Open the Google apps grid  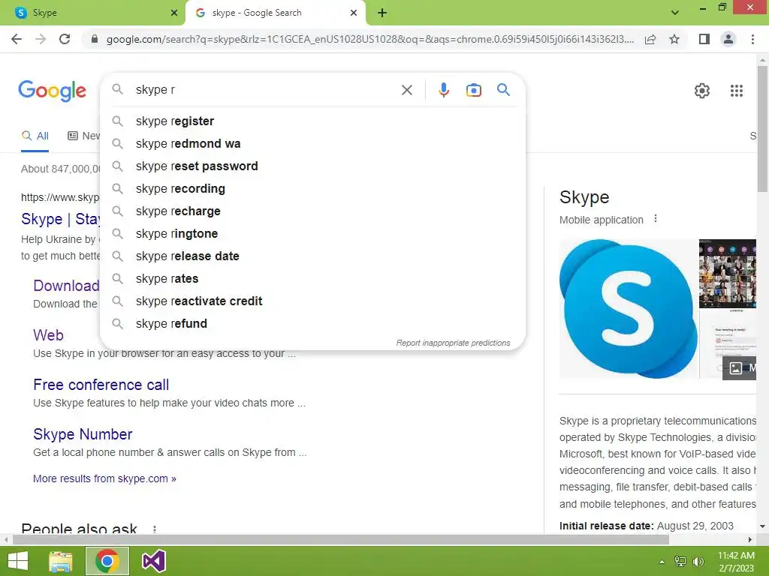tap(736, 91)
